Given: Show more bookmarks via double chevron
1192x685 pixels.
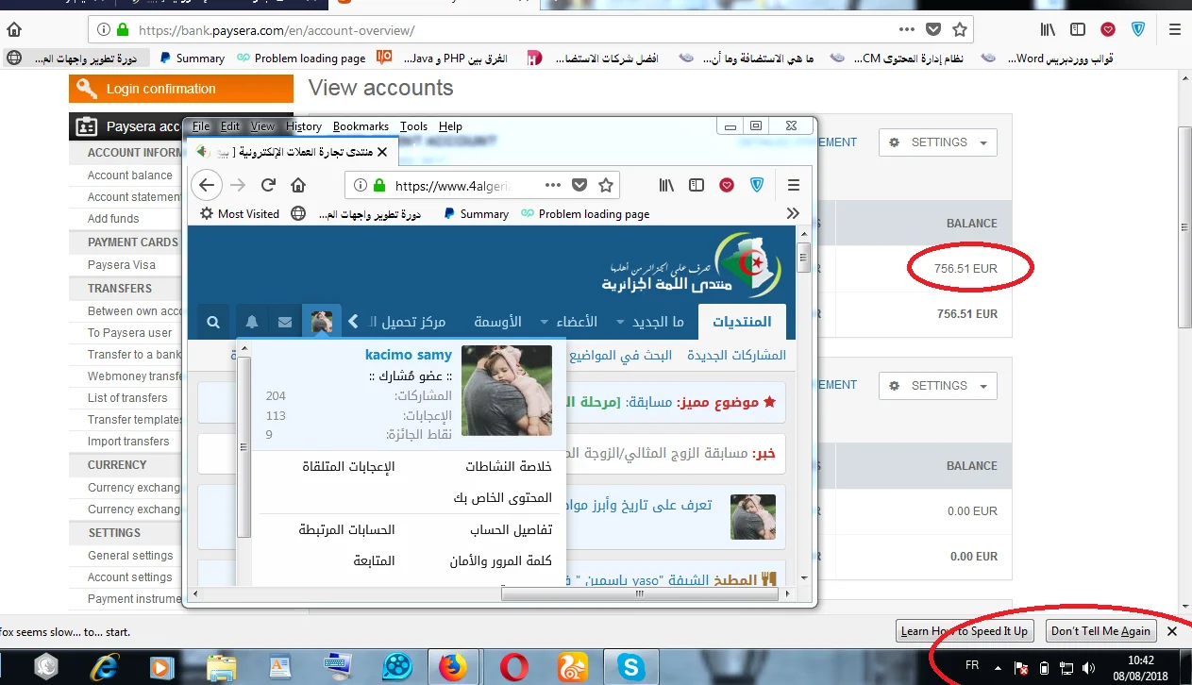Looking at the screenshot, I should (x=793, y=214).
